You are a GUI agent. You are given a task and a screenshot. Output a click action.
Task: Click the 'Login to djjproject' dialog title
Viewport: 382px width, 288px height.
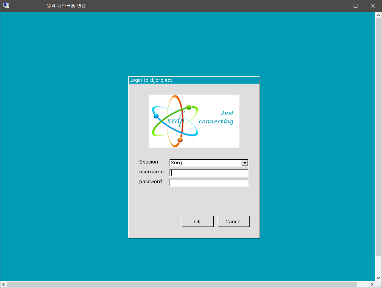tap(151, 80)
